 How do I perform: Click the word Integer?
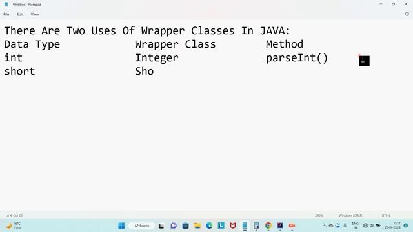coord(157,58)
